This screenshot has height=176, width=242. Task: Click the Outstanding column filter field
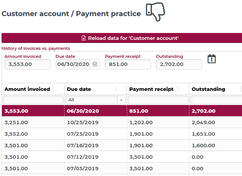[216, 100]
